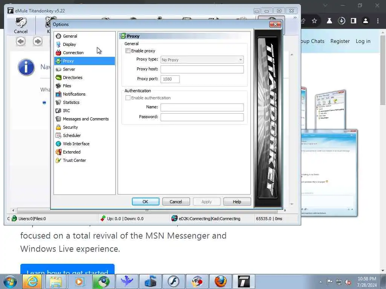386x289 pixels.
Task: Click the red Connection plug icon
Action: point(58,53)
